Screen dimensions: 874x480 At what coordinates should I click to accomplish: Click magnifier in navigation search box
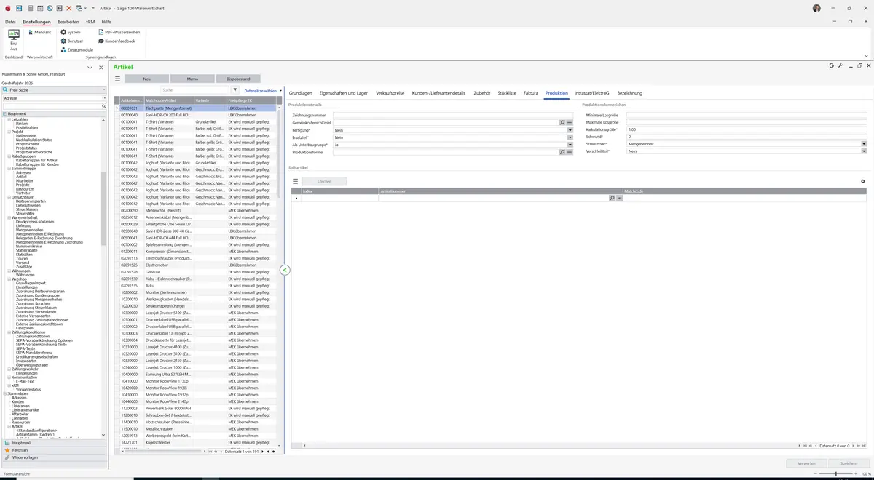(104, 106)
